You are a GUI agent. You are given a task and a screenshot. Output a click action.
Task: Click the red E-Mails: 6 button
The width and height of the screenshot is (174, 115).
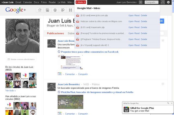[81, 2]
